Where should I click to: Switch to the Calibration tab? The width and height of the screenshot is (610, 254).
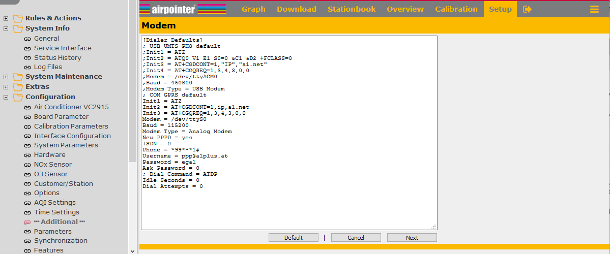456,9
